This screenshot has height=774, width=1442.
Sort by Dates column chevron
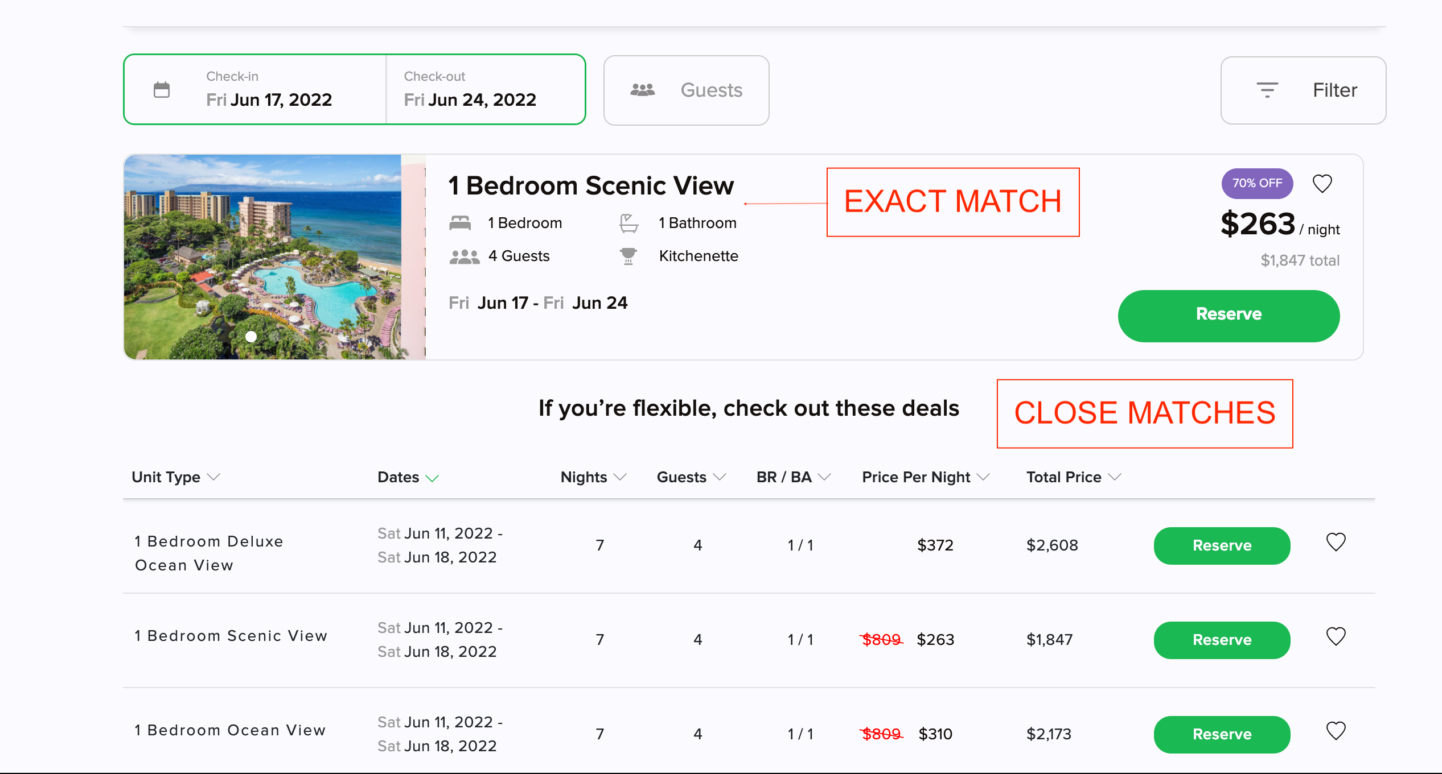pos(433,478)
